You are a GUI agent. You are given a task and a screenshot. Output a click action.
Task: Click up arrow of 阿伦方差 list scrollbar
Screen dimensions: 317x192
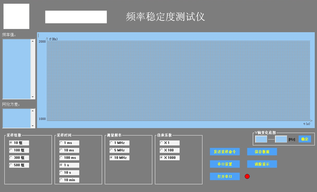[33, 111]
